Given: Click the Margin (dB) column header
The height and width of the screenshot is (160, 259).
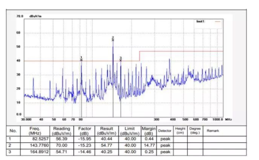Looking at the screenshot, I should tap(149, 131).
